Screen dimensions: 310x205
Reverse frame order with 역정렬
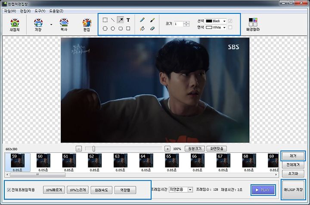coord(125,190)
